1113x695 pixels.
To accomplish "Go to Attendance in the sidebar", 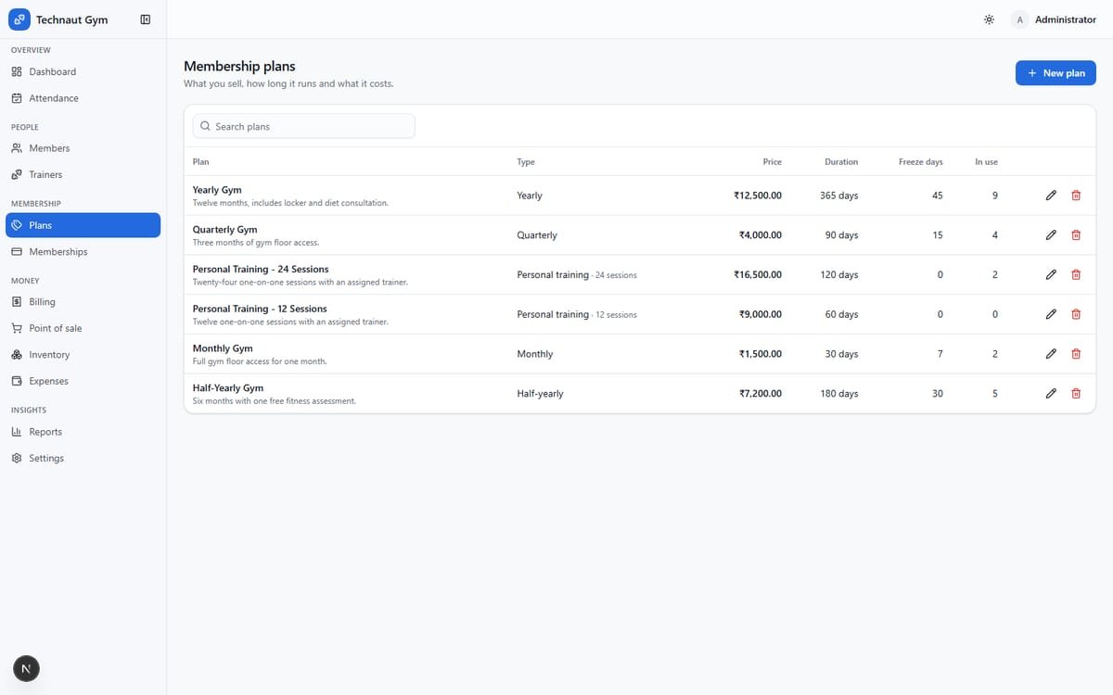I will 83,98.
